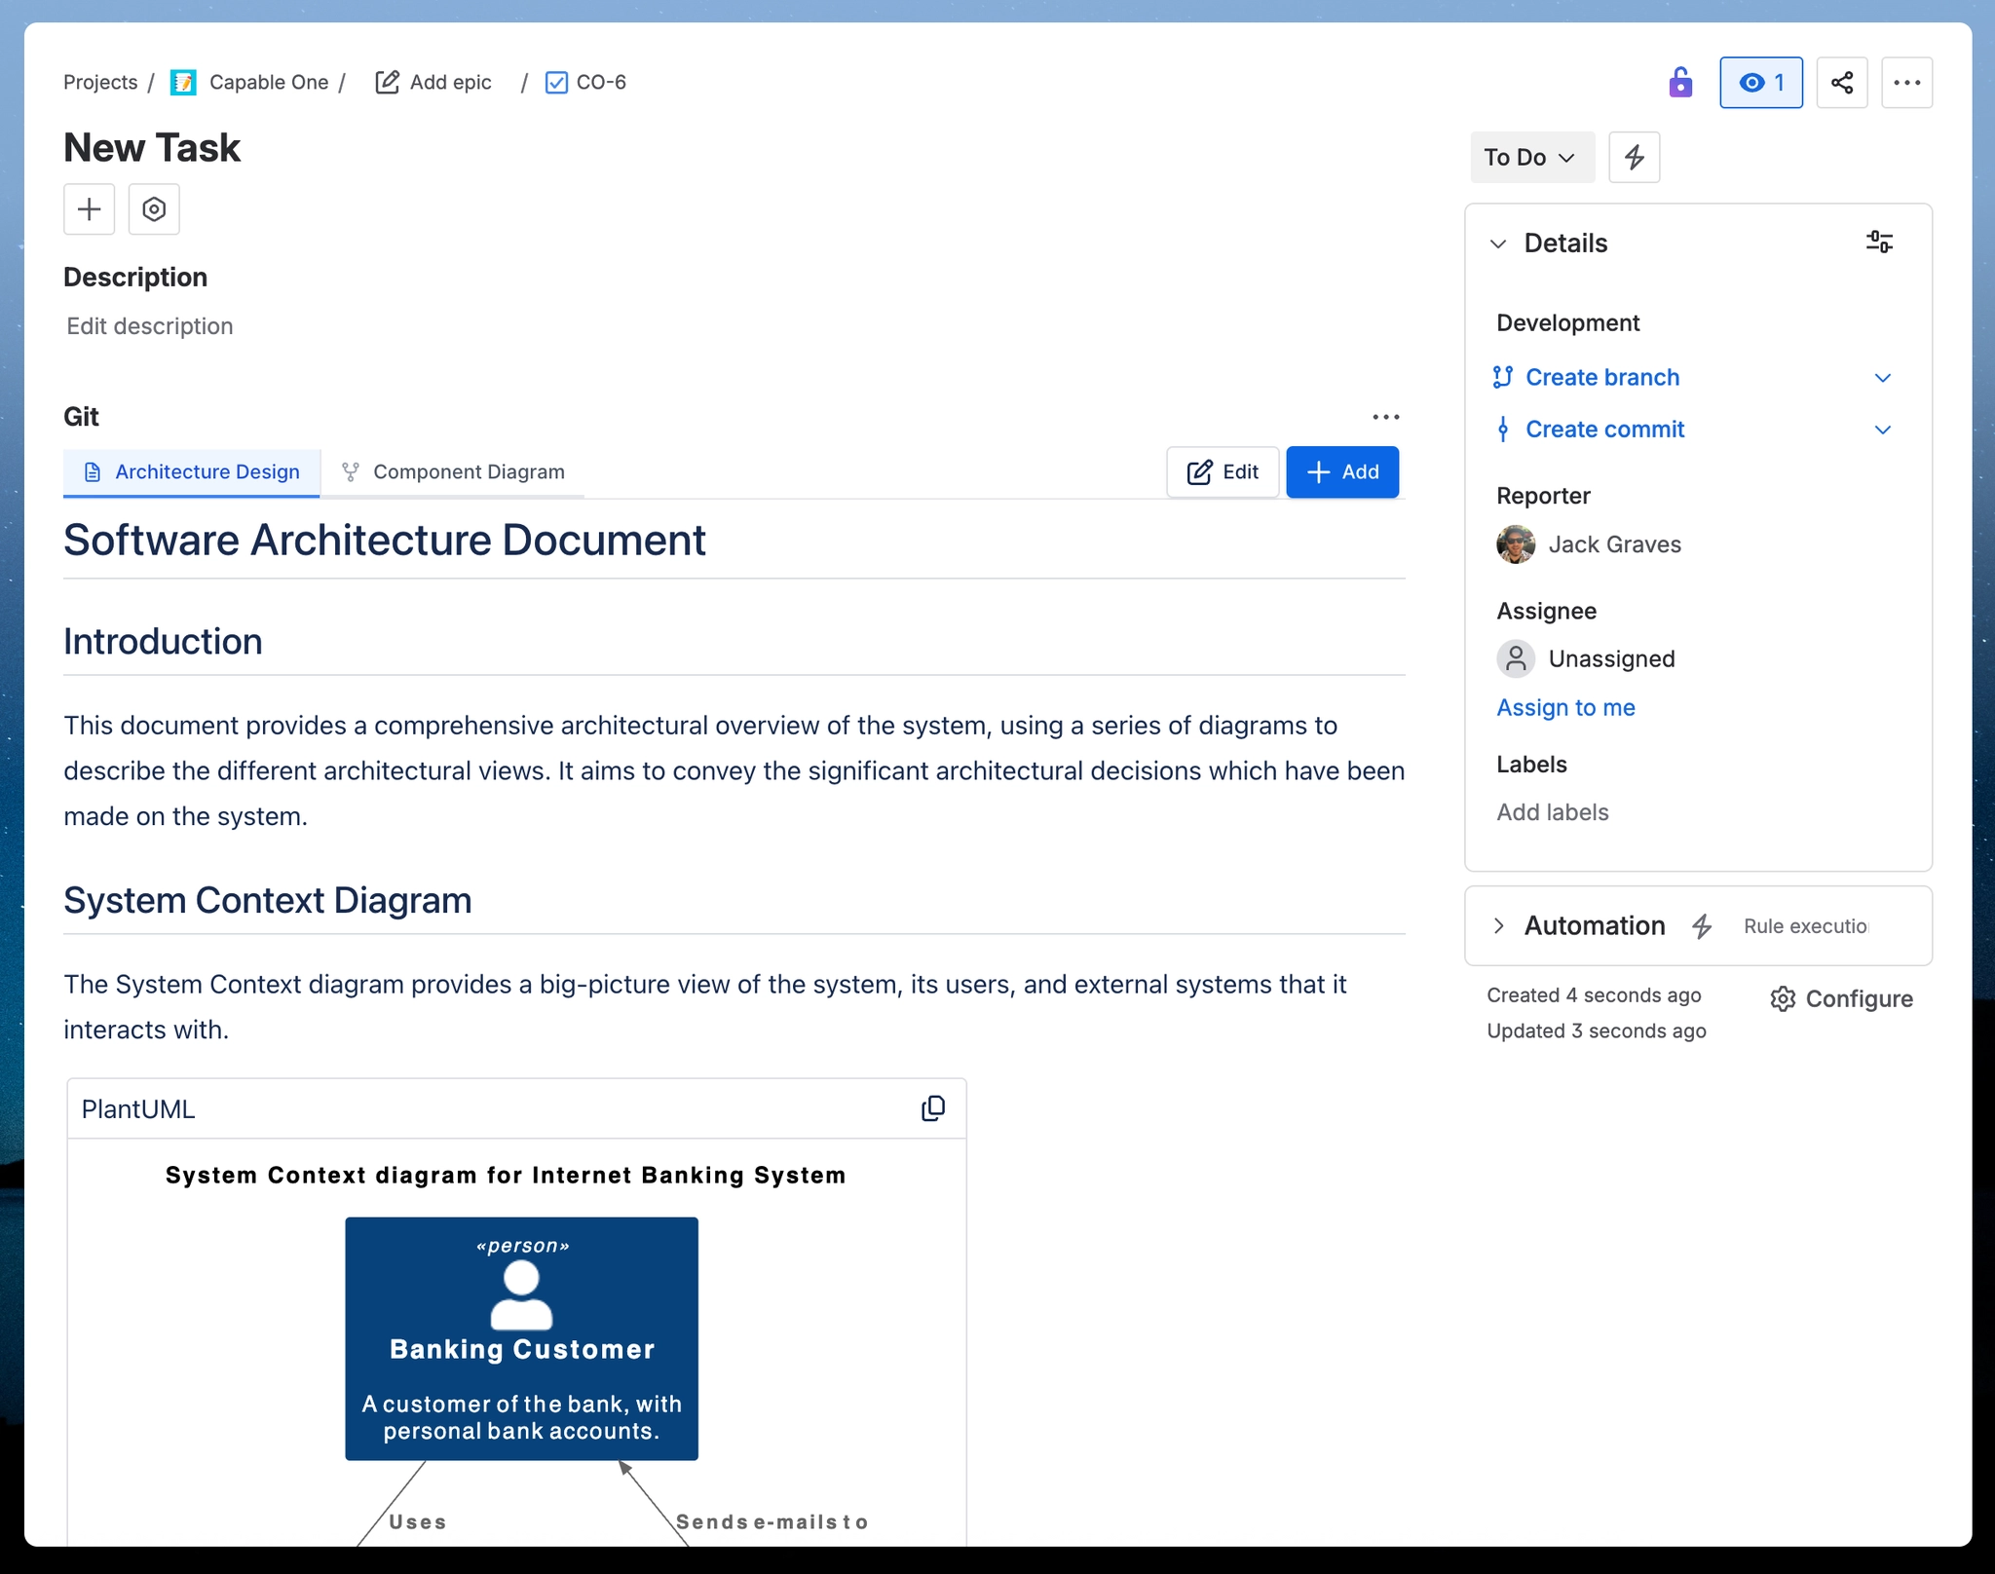Expand the Create commit dropdown chevron
This screenshot has height=1574, width=1995.
[x=1883, y=430]
